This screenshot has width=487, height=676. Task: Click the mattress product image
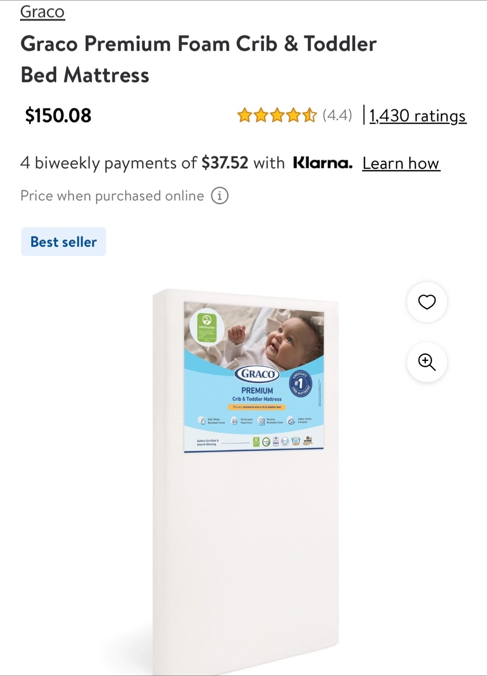[245, 481]
